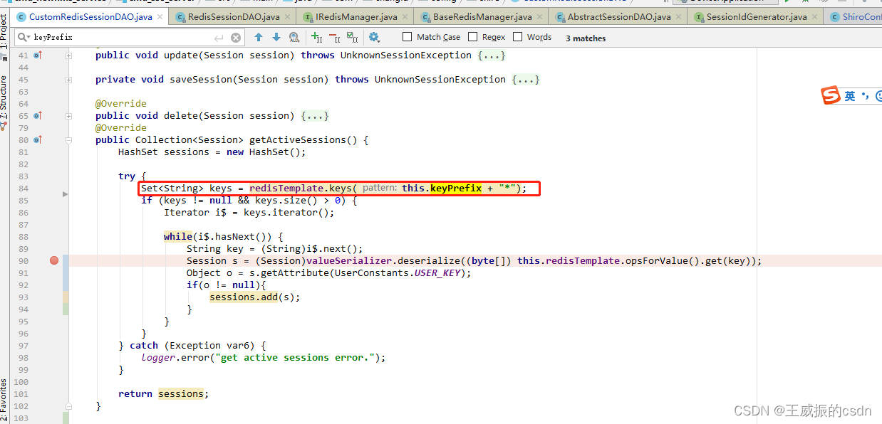Click folded {...} after saveSession method

pyautogui.click(x=526, y=79)
